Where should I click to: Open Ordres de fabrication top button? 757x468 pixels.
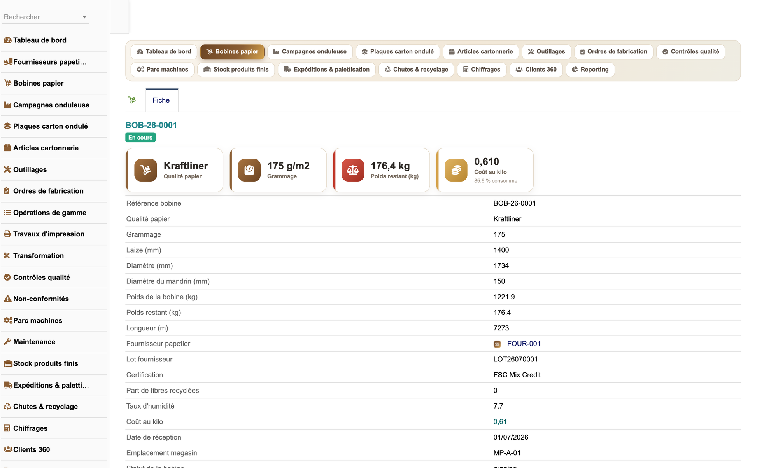pyautogui.click(x=613, y=52)
